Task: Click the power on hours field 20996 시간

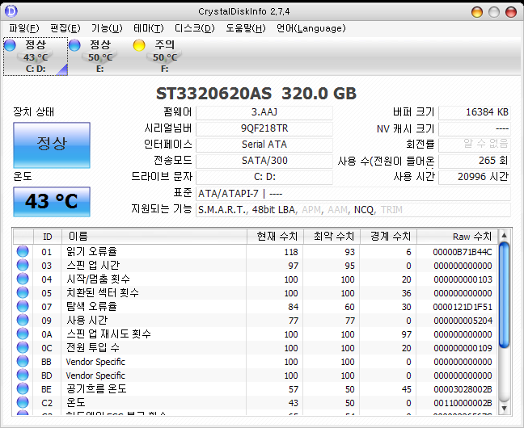Action: pos(475,177)
